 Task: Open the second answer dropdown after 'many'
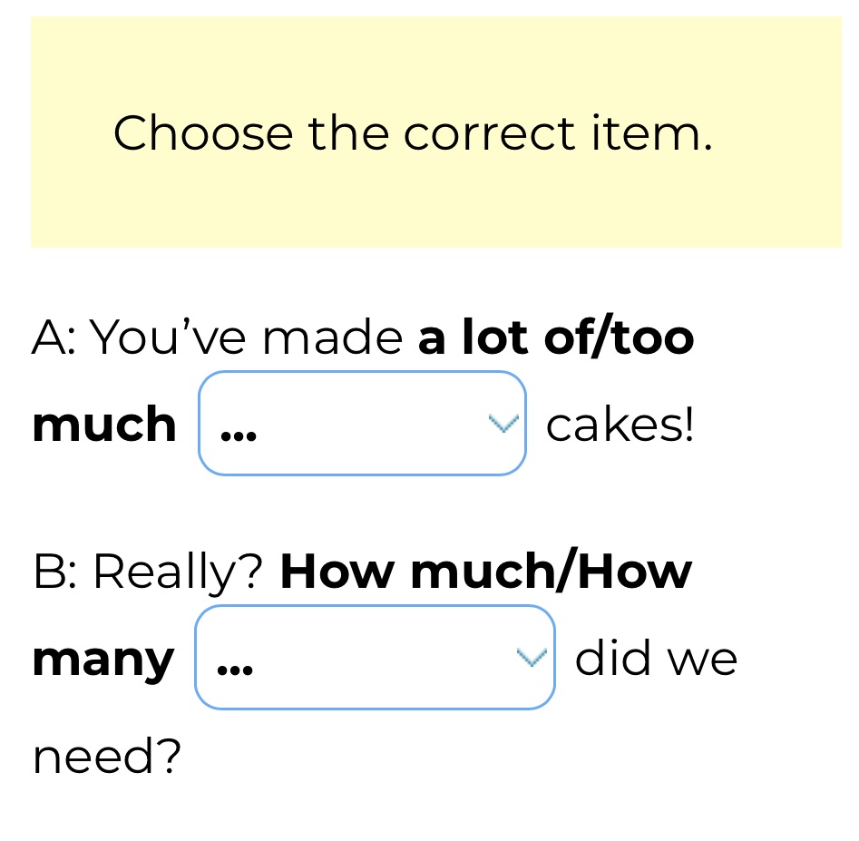click(375, 656)
